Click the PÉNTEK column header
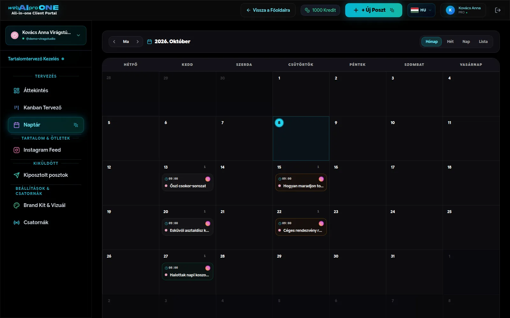This screenshot has width=510, height=318. (x=358, y=65)
